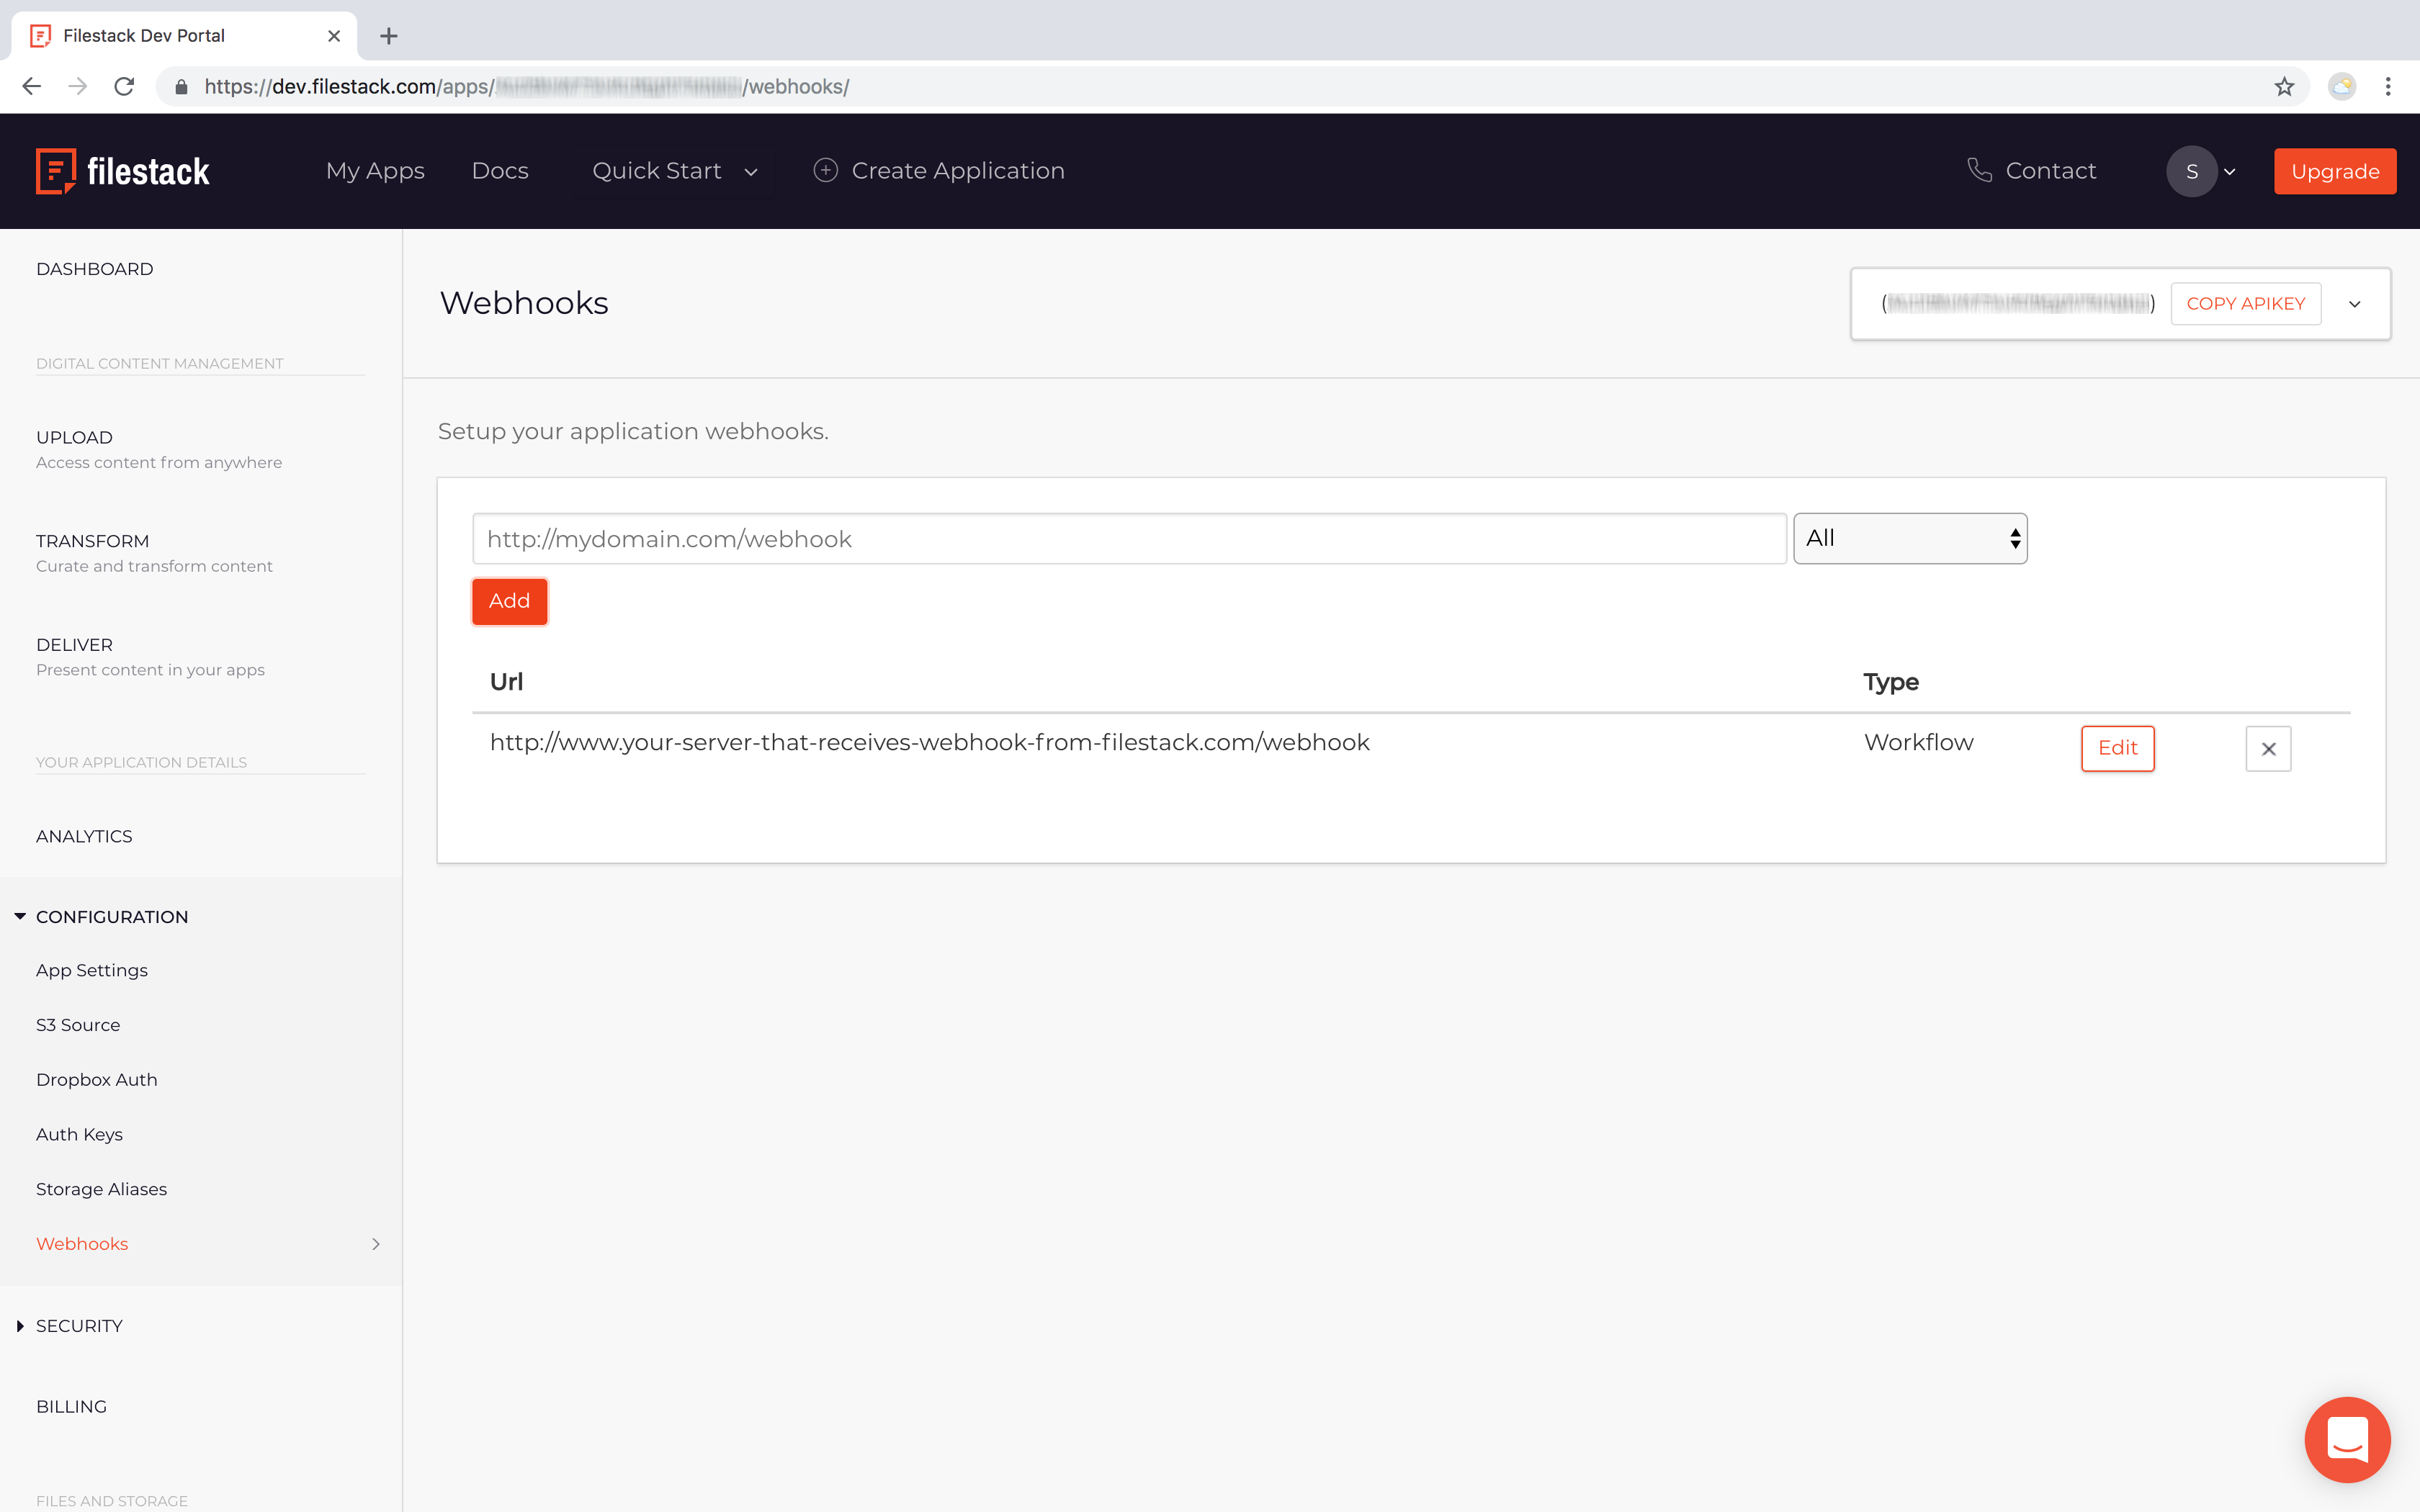This screenshot has width=2420, height=1512.
Task: Open the Quick Start dropdown
Action: (675, 171)
